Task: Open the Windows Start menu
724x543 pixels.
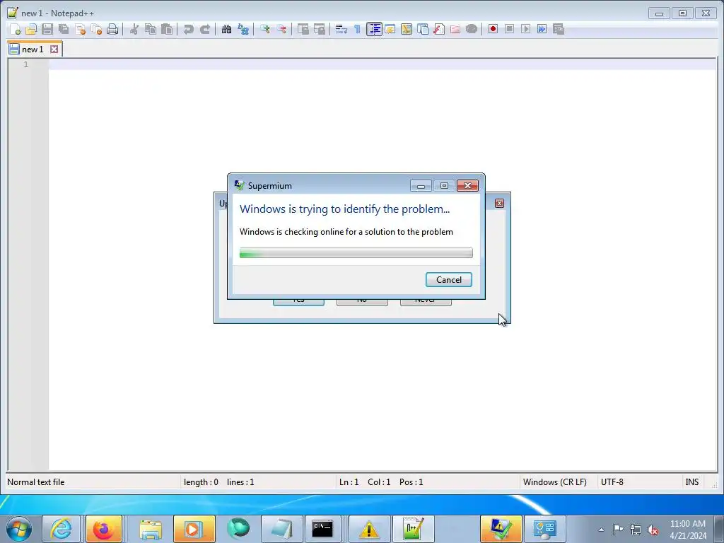Action: pos(19,529)
